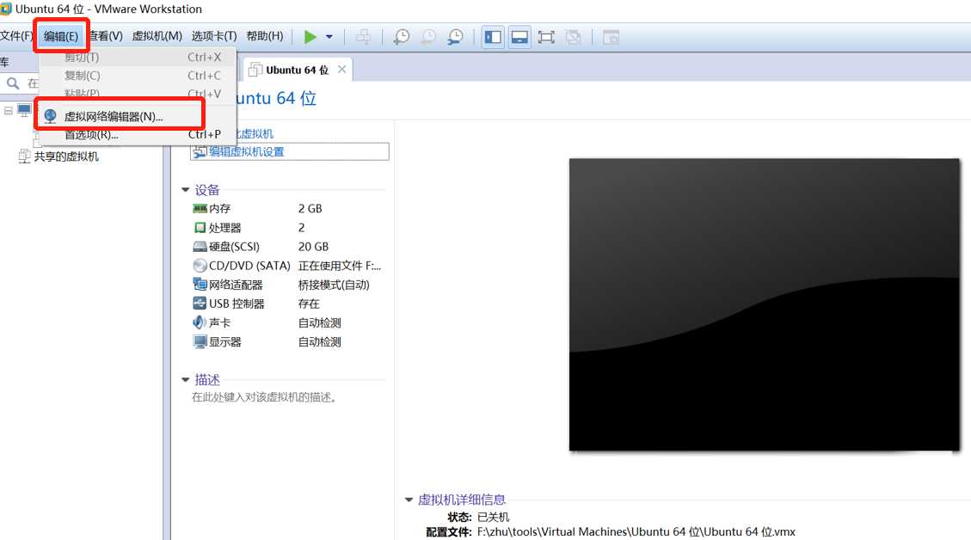Select 共享的虚拟机 in the library tree
This screenshot has height=540, width=971.
[x=66, y=156]
